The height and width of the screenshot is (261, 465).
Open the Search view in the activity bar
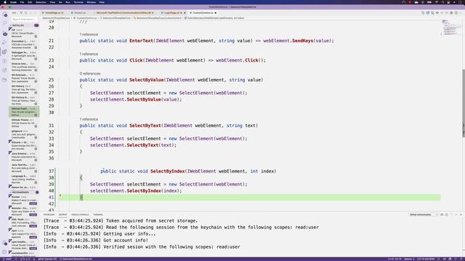(5, 24)
